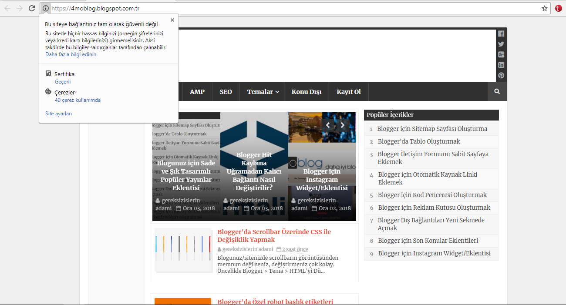Open the blog's Pinterest icon
Image resolution: width=566 pixels, height=305 pixels.
click(501, 75)
